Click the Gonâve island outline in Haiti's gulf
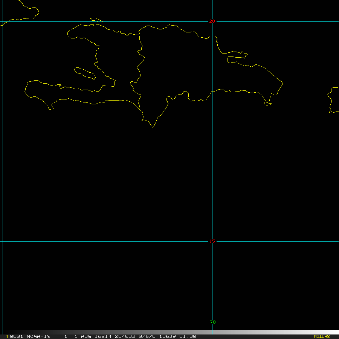The image size is (339, 339). click(85, 73)
